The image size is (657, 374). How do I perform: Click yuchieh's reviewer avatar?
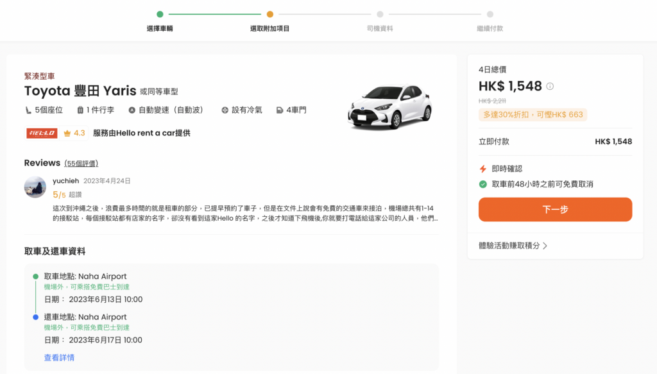click(x=35, y=187)
